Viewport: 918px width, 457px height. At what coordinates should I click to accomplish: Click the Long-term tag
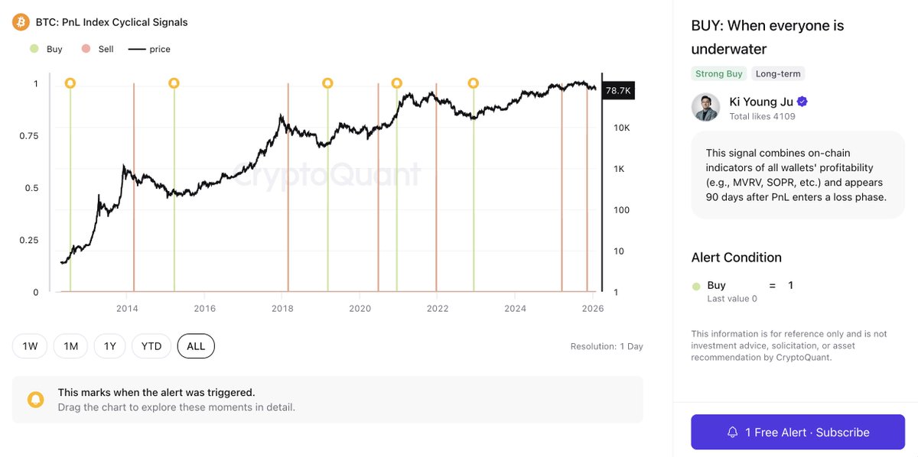tap(778, 73)
